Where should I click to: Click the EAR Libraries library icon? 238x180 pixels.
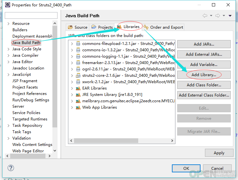click(x=78, y=88)
